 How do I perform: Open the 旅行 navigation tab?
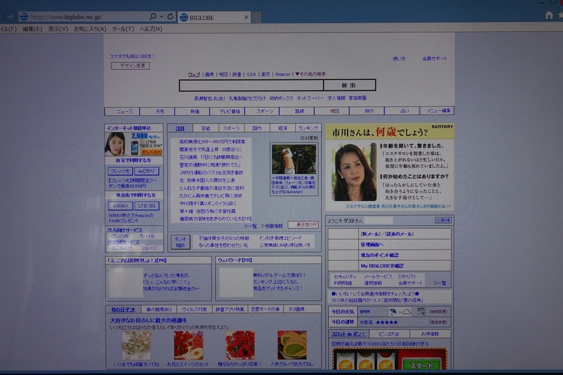(x=367, y=111)
